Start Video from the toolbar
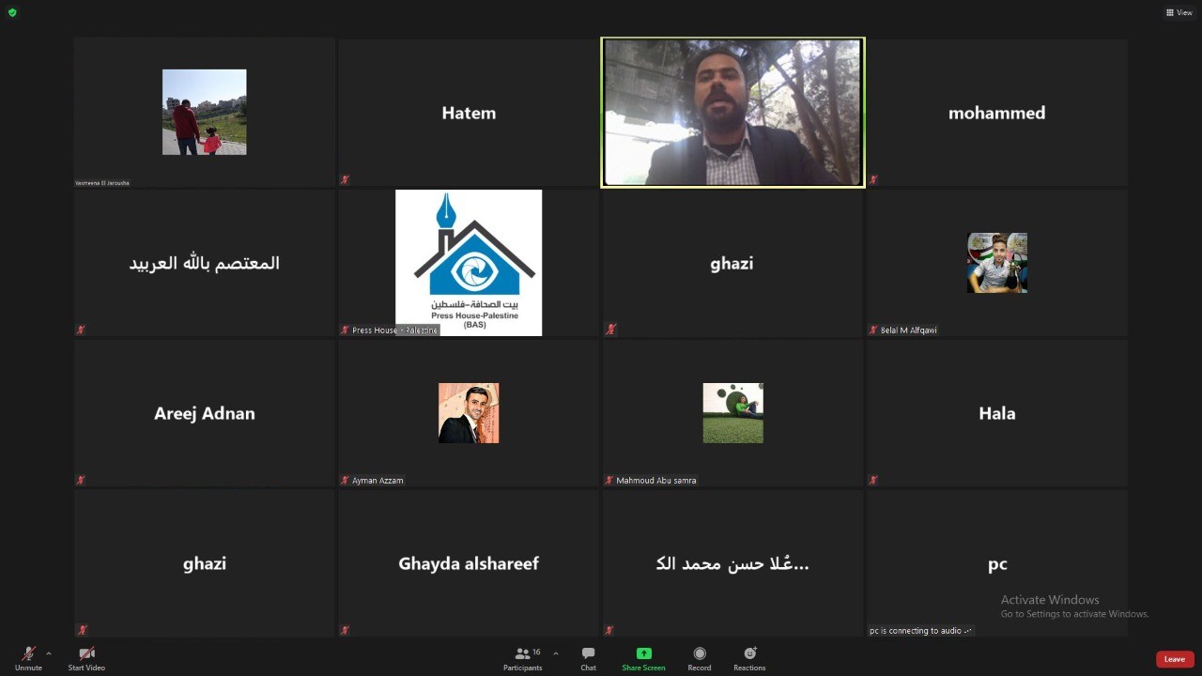The image size is (1202, 676). pyautogui.click(x=86, y=654)
